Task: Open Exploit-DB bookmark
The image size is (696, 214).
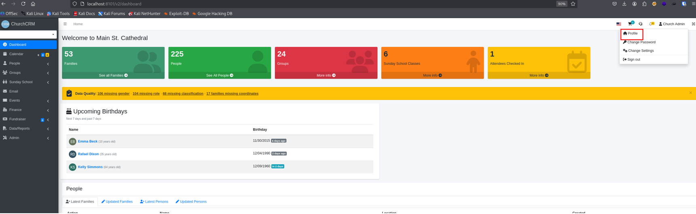Action: click(176, 13)
